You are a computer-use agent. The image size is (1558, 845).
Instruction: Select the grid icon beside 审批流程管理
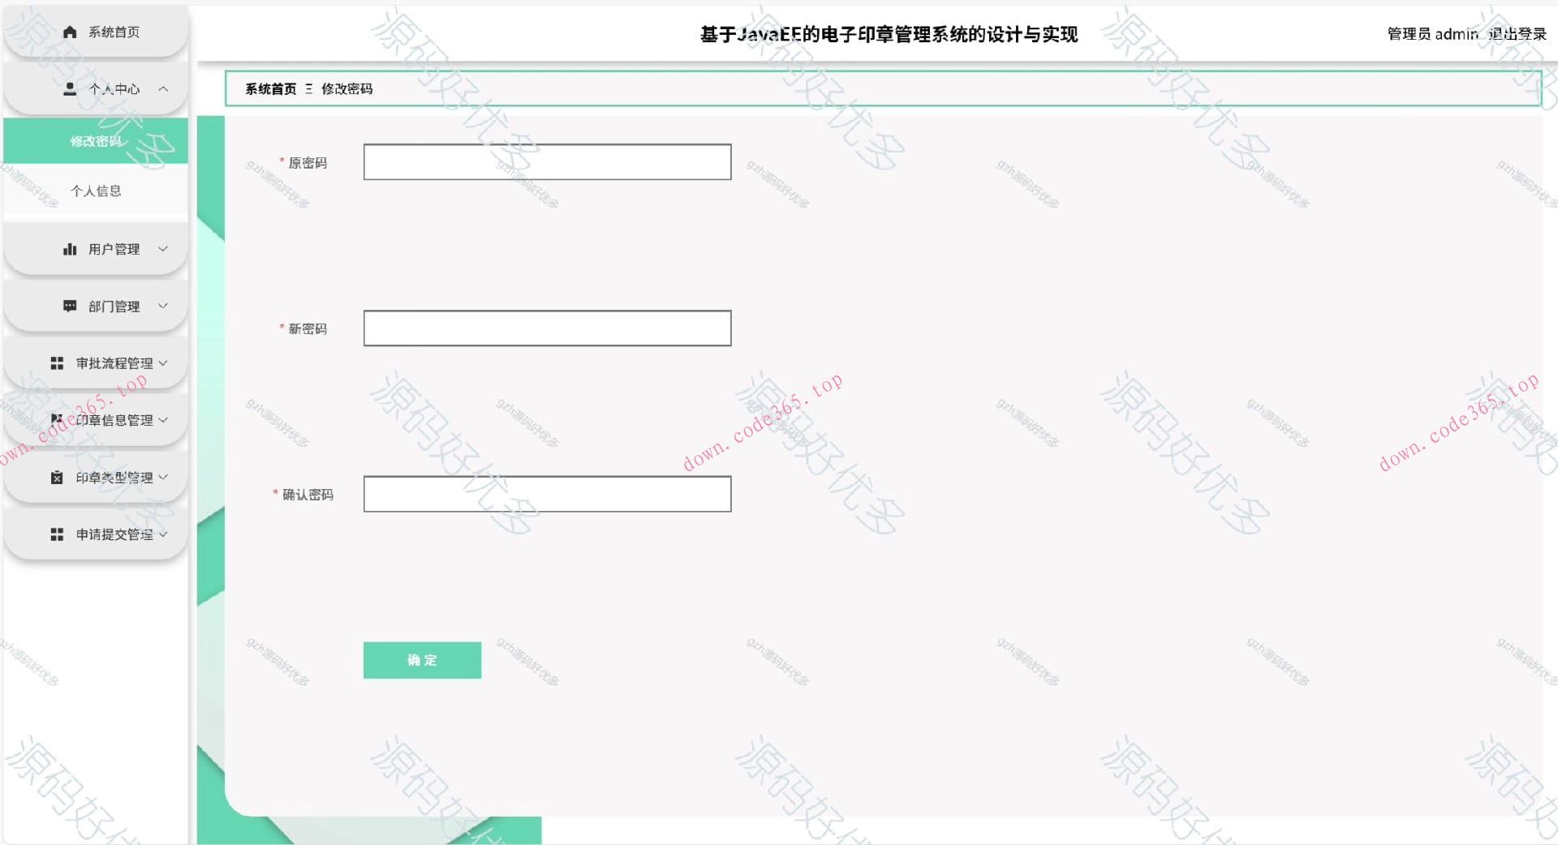[57, 362]
